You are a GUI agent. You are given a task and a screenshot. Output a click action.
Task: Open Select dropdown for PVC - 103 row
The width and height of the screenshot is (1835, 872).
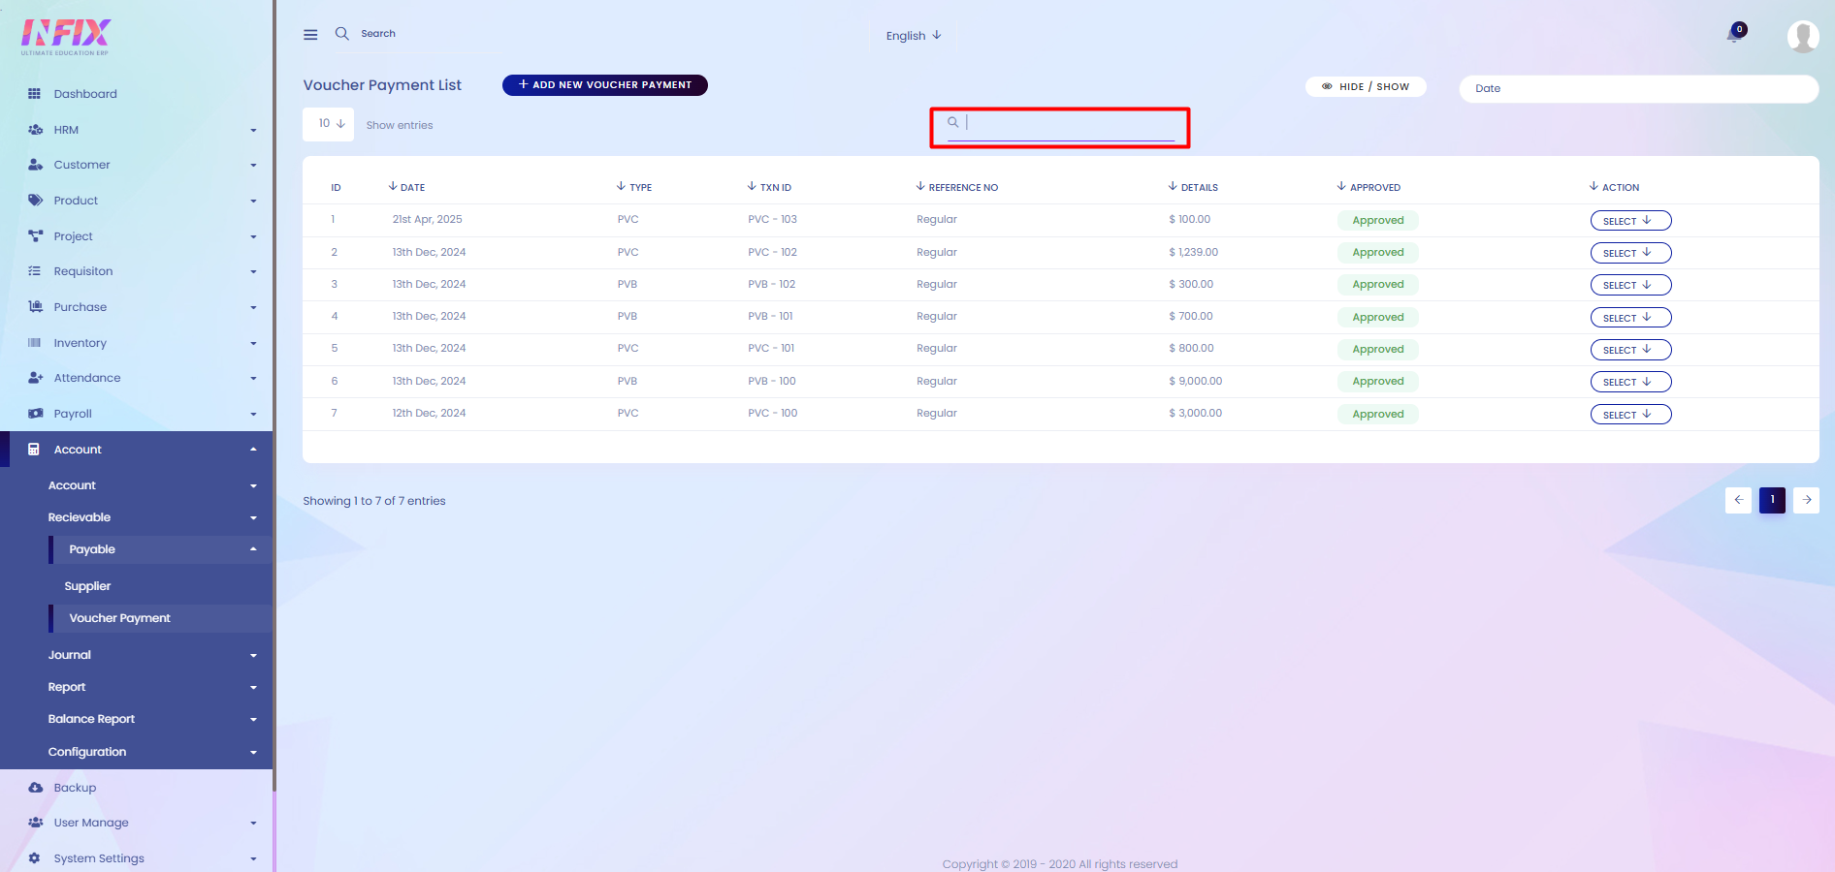(x=1629, y=221)
